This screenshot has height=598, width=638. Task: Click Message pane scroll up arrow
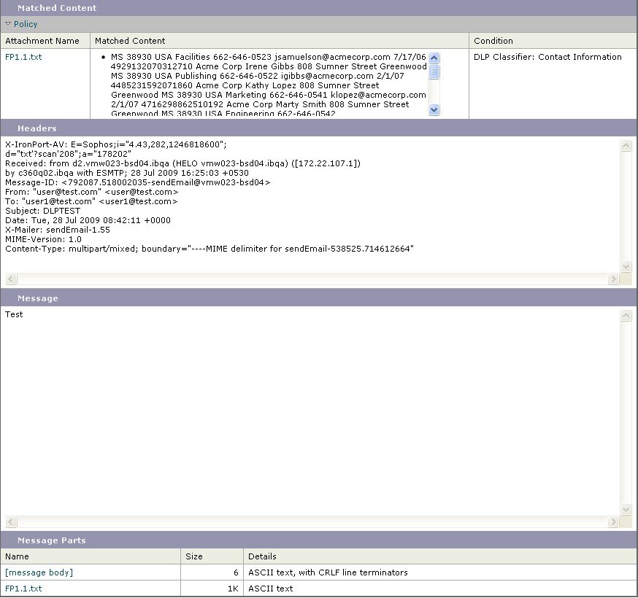[626, 315]
